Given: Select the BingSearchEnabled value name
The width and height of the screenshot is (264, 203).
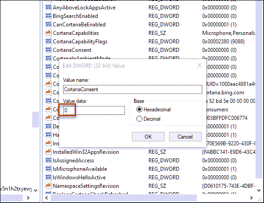Looking at the screenshot, I should pos(75,16).
